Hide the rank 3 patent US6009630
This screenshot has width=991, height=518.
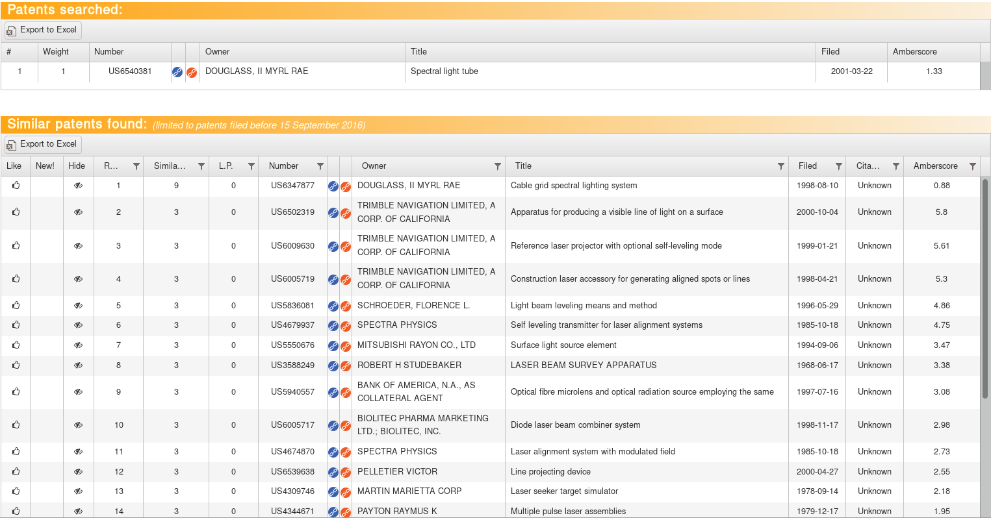coord(78,246)
